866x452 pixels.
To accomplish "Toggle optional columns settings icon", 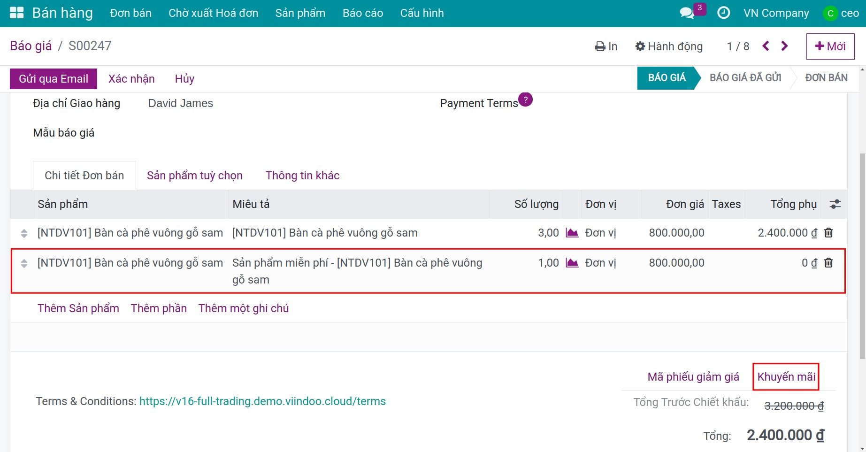I will [x=835, y=204].
